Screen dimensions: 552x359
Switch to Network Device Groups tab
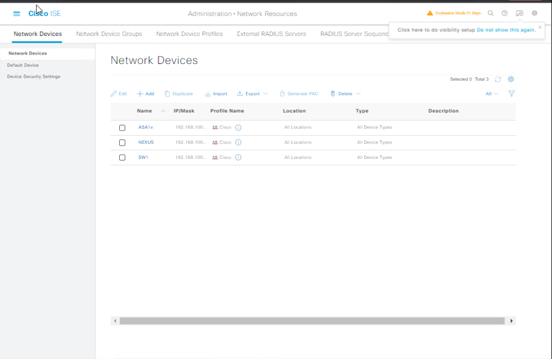(109, 34)
